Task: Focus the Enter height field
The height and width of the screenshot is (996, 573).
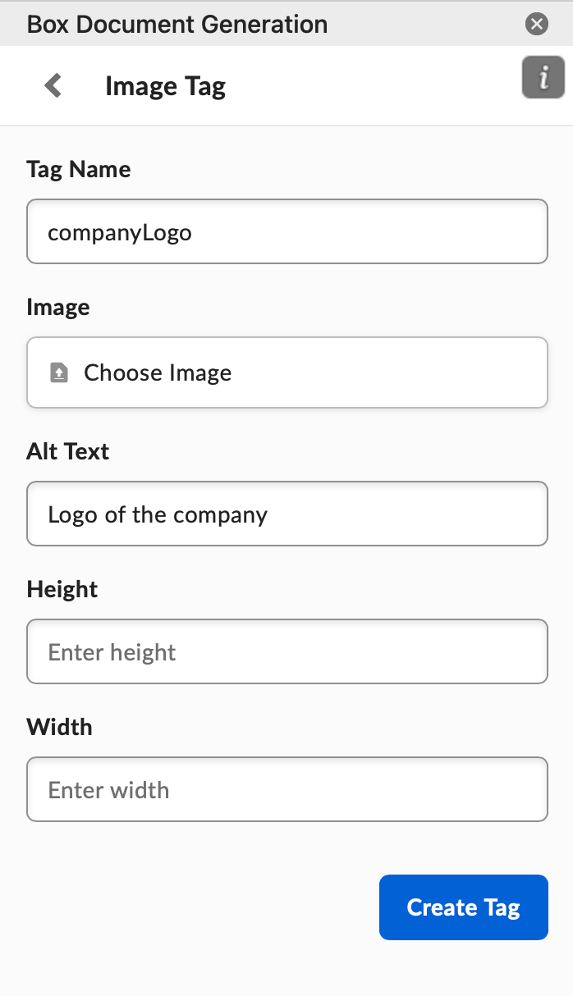Action: [286, 651]
